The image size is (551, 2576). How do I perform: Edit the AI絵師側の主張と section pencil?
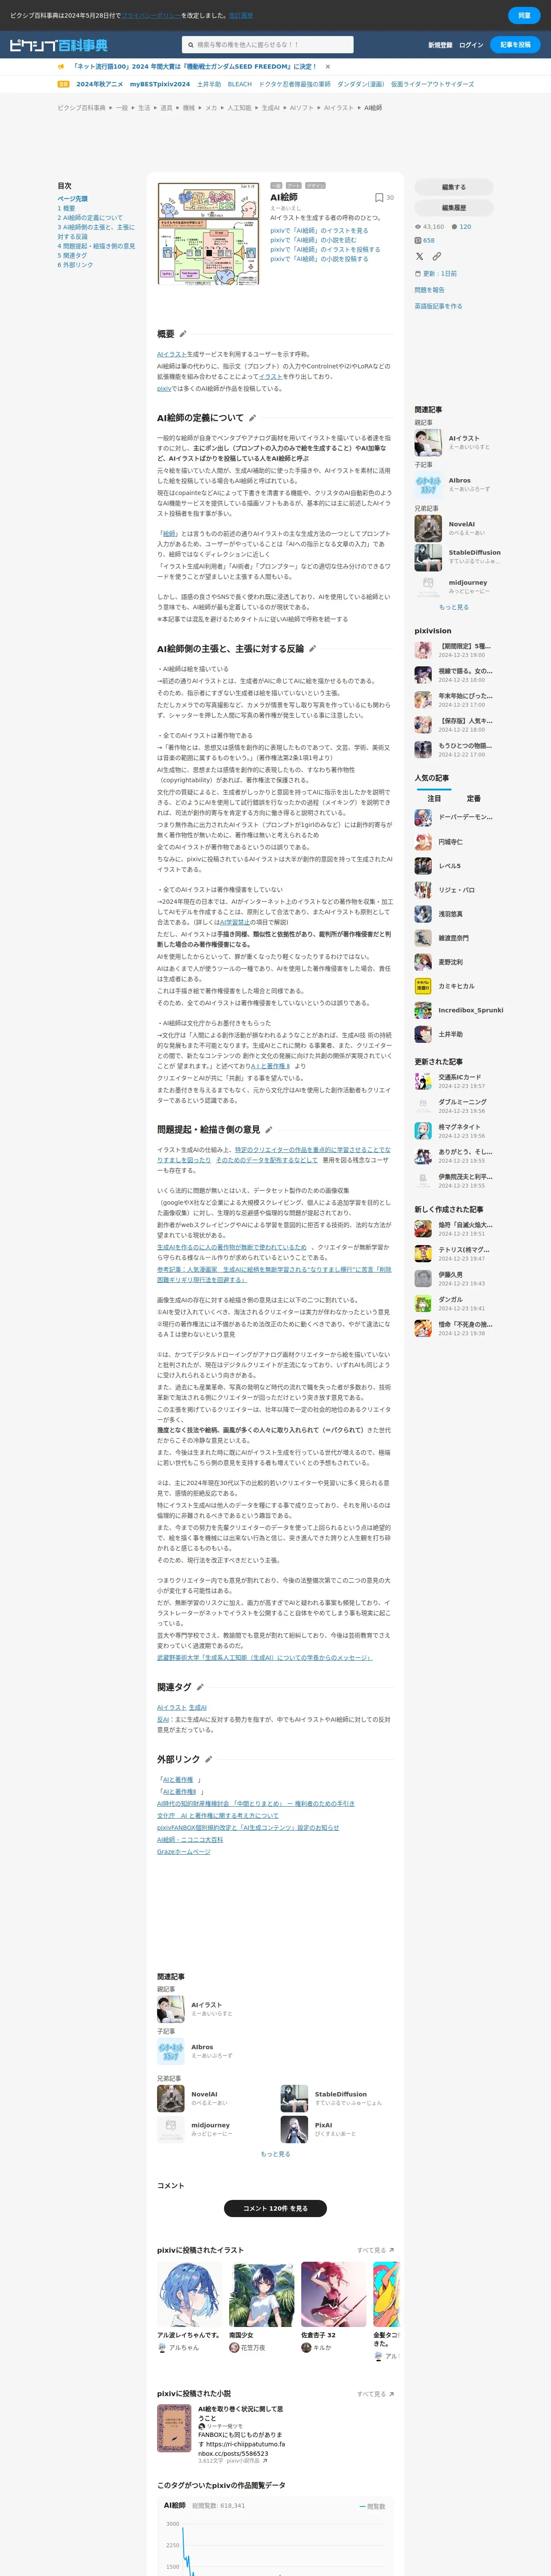click(312, 649)
